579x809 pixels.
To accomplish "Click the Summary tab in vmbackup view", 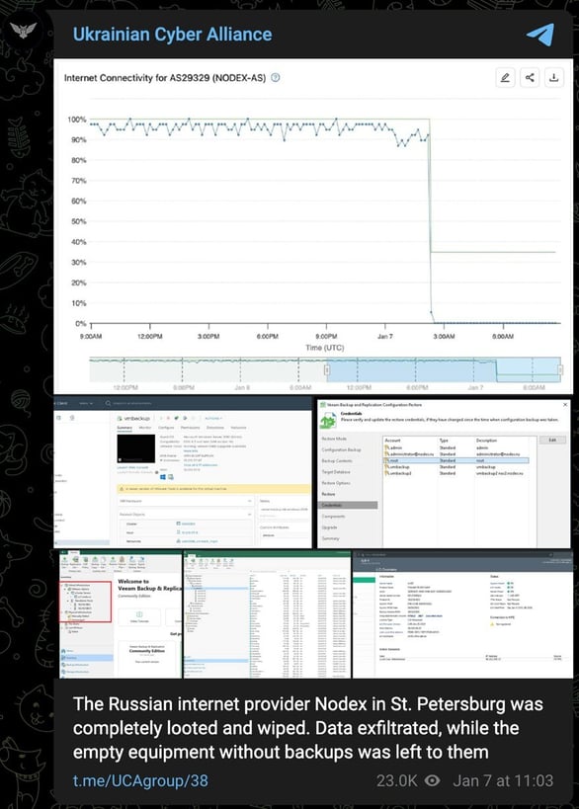I will click(x=124, y=428).
